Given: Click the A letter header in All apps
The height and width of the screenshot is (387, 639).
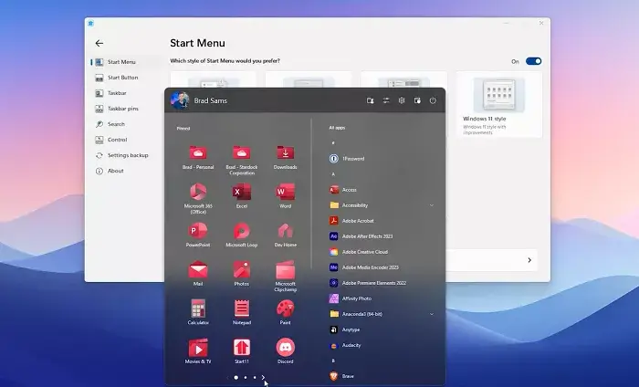Looking at the screenshot, I should click(333, 174).
